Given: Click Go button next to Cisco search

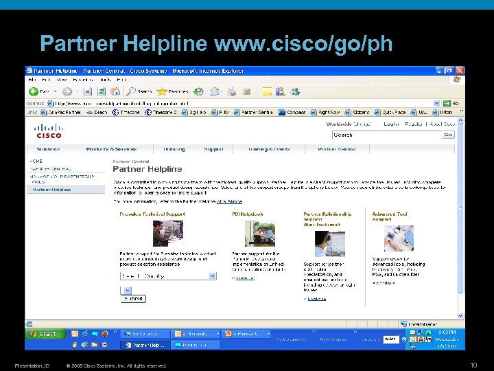Looking at the screenshot, I should tap(448, 135).
